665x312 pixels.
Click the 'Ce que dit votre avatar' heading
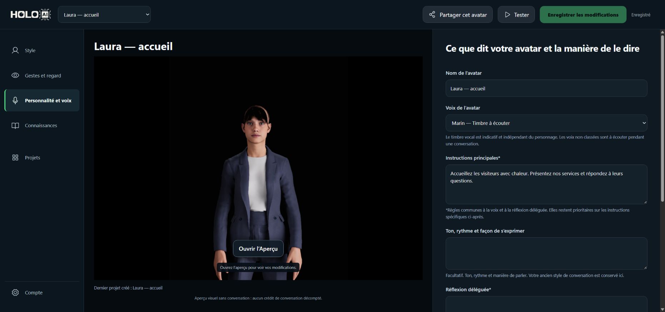(542, 49)
